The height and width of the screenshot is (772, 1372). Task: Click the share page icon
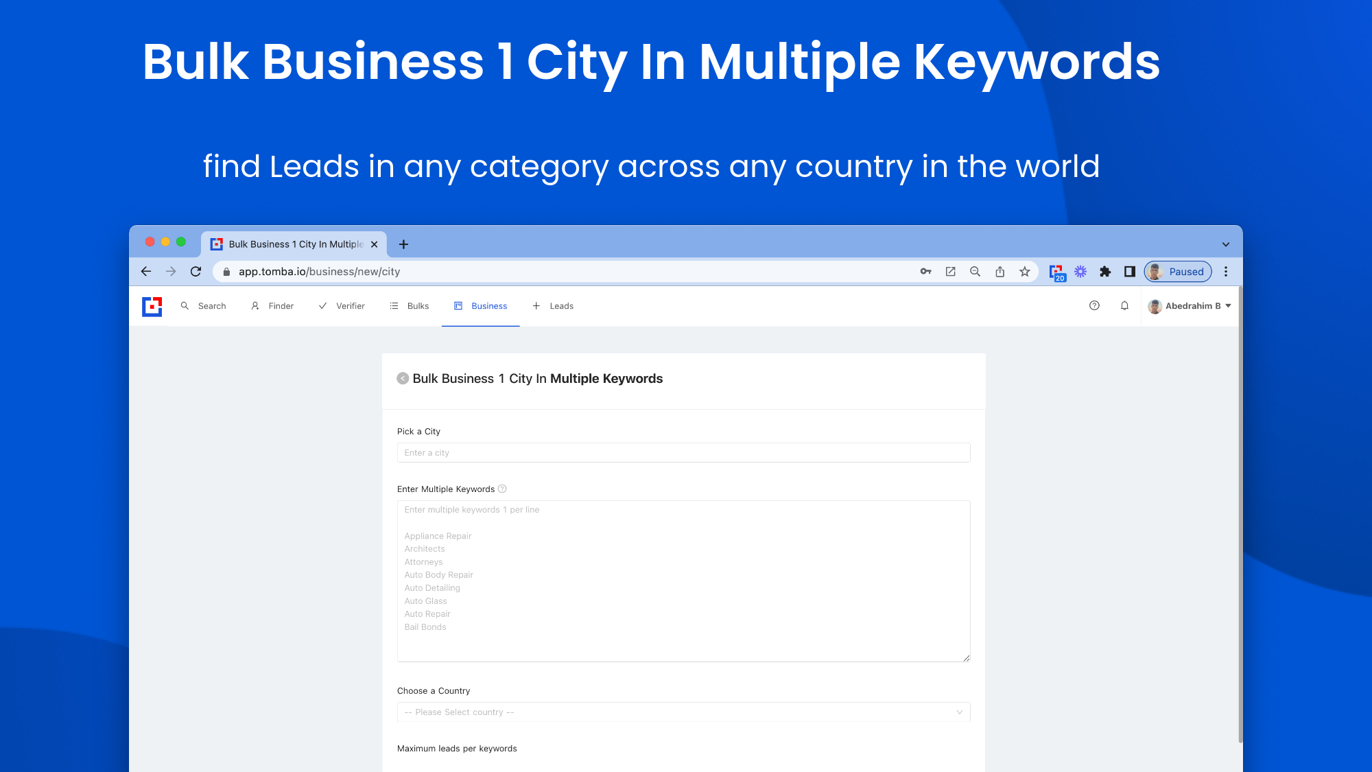pos(1000,272)
